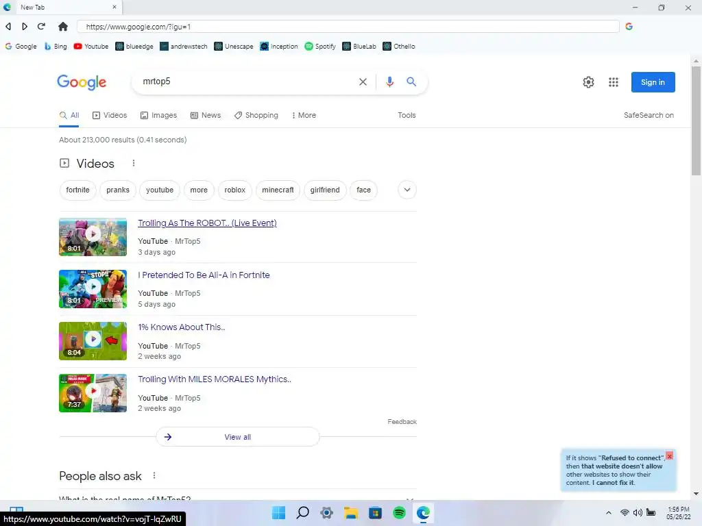Play the MILES MORALES Mythics thumbnail

pos(93,393)
